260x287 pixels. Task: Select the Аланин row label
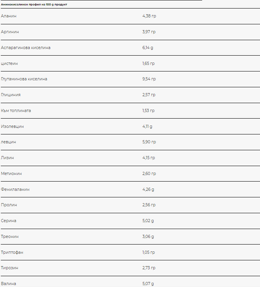tap(8, 16)
